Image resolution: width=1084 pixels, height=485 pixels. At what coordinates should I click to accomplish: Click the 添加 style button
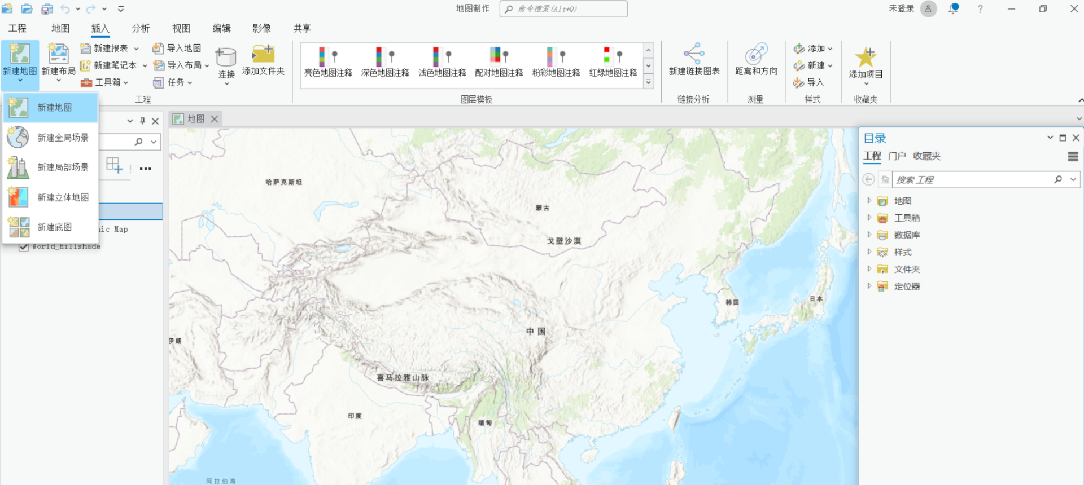pyautogui.click(x=813, y=48)
